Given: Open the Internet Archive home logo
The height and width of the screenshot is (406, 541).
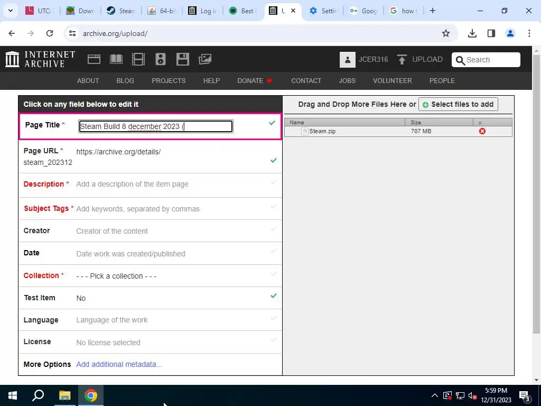Looking at the screenshot, I should [40, 59].
